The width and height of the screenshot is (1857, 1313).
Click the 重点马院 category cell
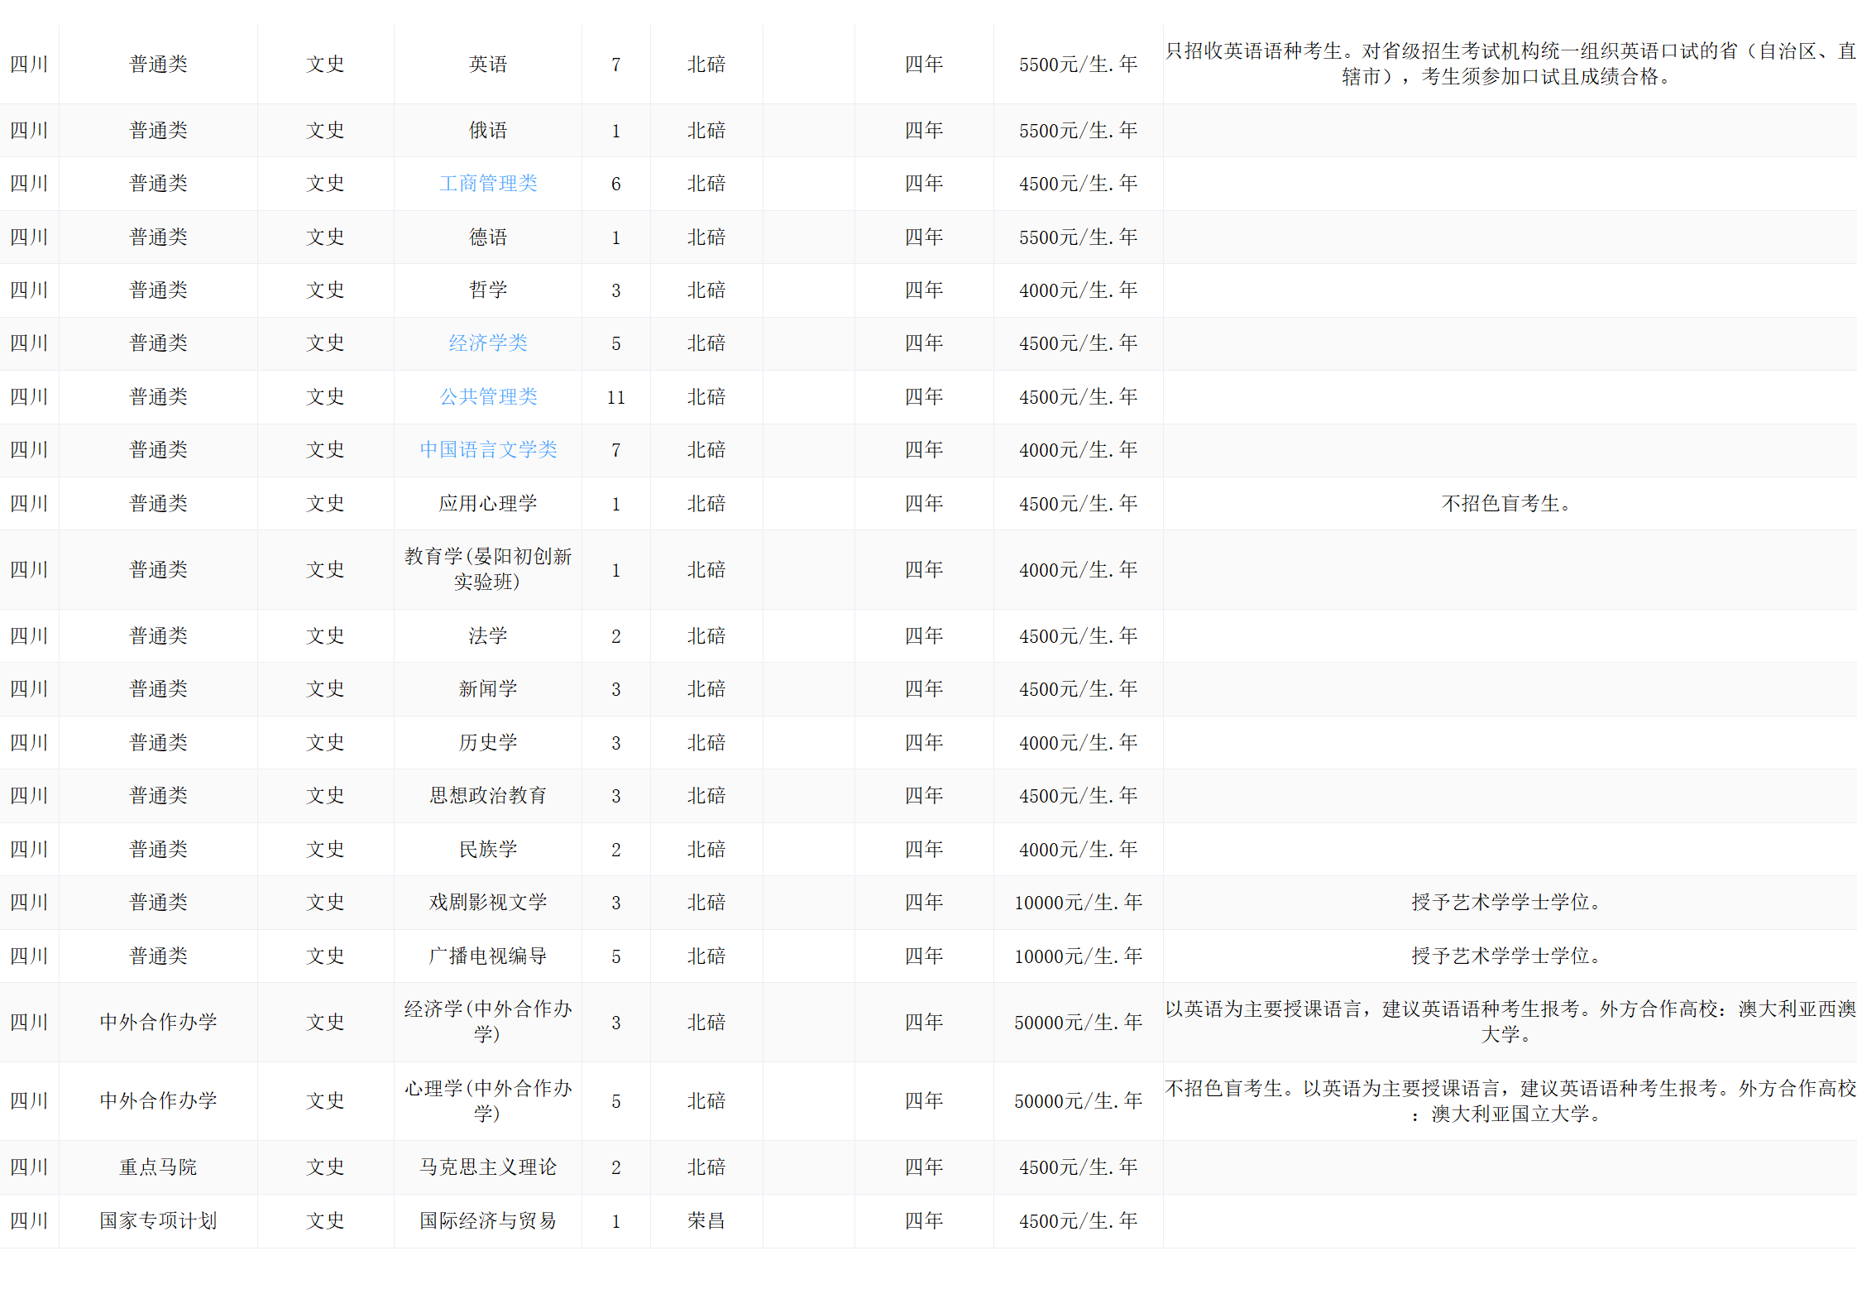click(x=158, y=1167)
